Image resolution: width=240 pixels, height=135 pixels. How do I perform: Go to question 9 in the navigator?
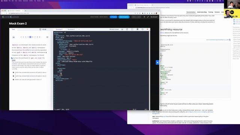[x=40, y=37]
